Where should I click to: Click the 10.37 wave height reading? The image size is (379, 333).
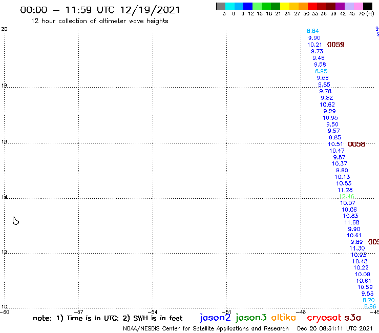340,164
